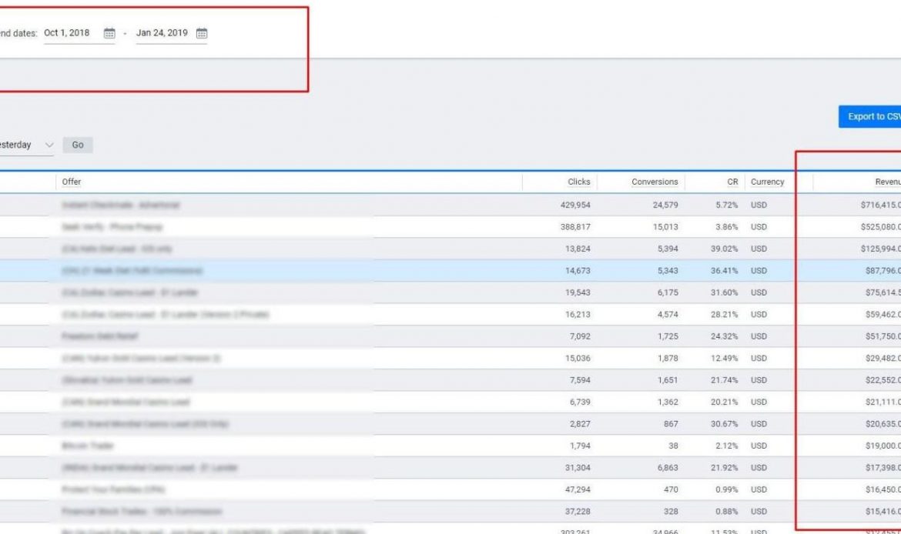Click the conversion rate 24.32%

725,336
